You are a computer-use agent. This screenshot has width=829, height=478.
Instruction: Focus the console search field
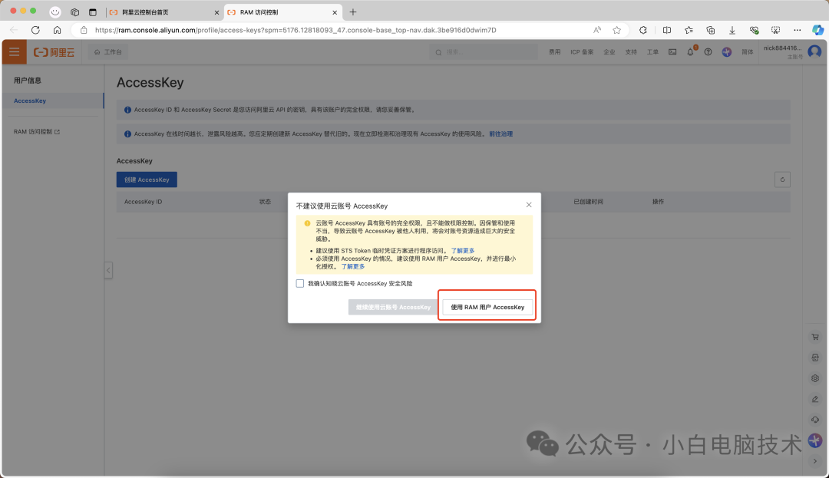click(484, 51)
